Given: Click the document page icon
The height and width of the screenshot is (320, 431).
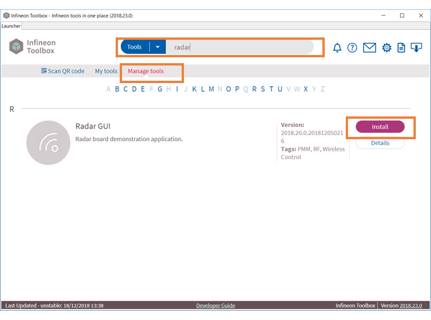Looking at the screenshot, I should tap(401, 47).
